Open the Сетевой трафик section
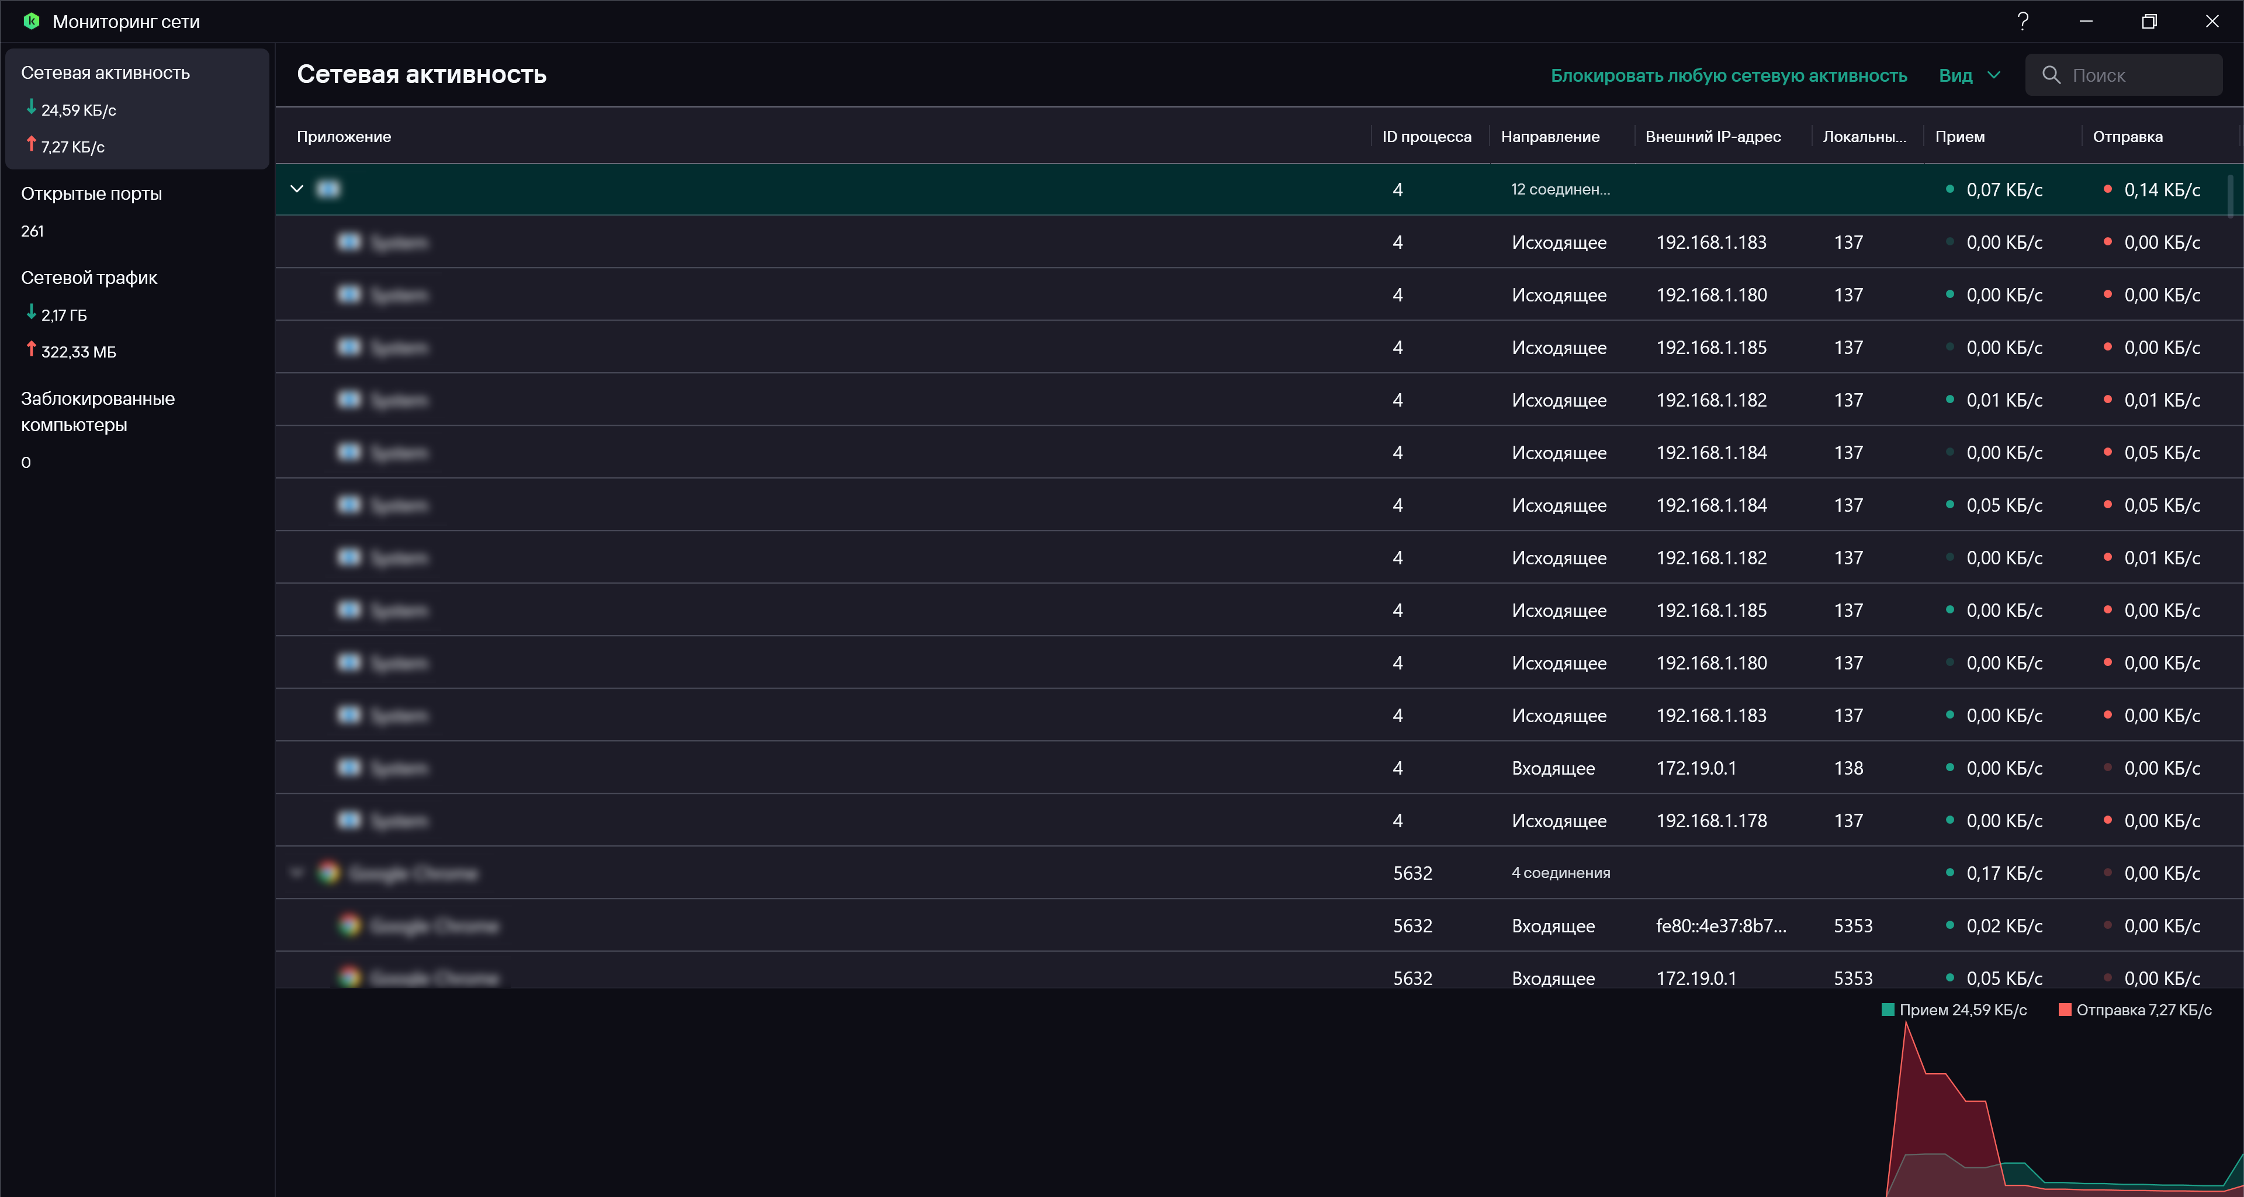 pyautogui.click(x=89, y=277)
